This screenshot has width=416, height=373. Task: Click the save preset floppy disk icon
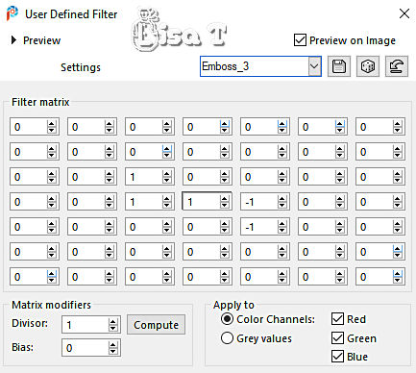(339, 66)
